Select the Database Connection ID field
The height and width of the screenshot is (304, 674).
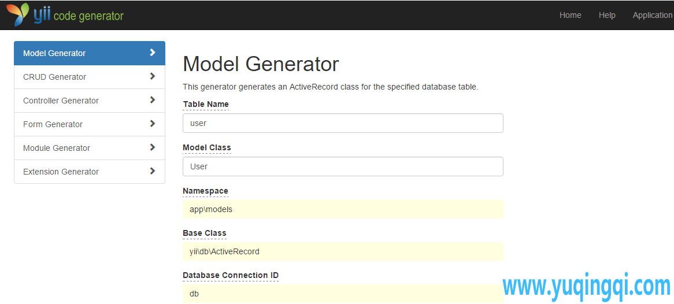click(343, 294)
